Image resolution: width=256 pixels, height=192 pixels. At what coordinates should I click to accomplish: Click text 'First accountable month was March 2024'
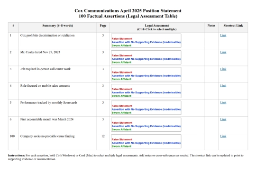[47, 119]
